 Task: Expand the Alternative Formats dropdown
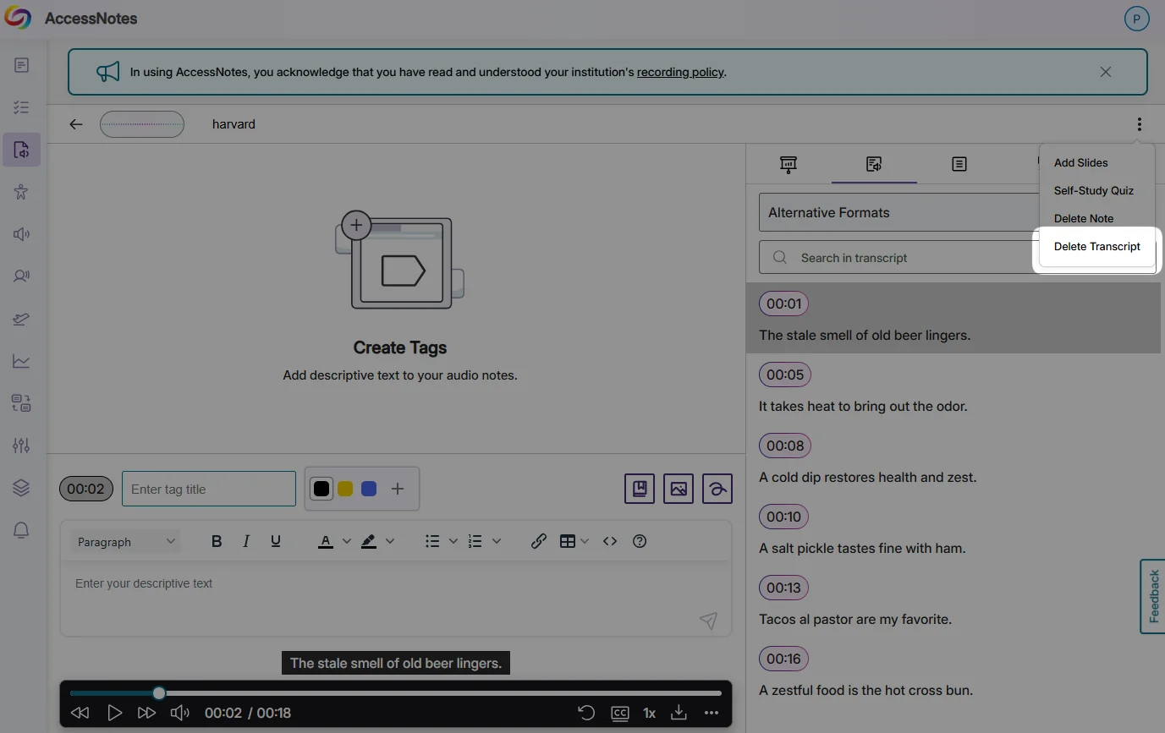(x=897, y=213)
